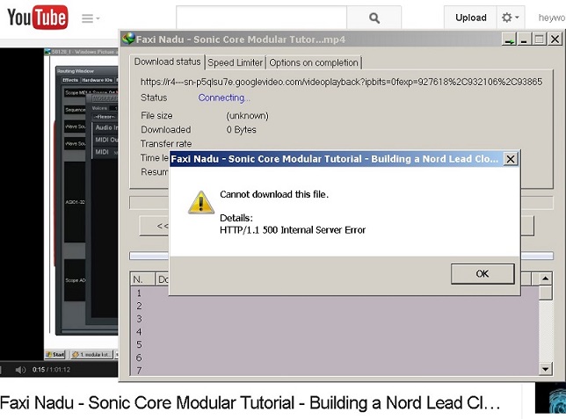The width and height of the screenshot is (566, 419).
Task: Click the (unknown) file size value
Action: (x=247, y=115)
